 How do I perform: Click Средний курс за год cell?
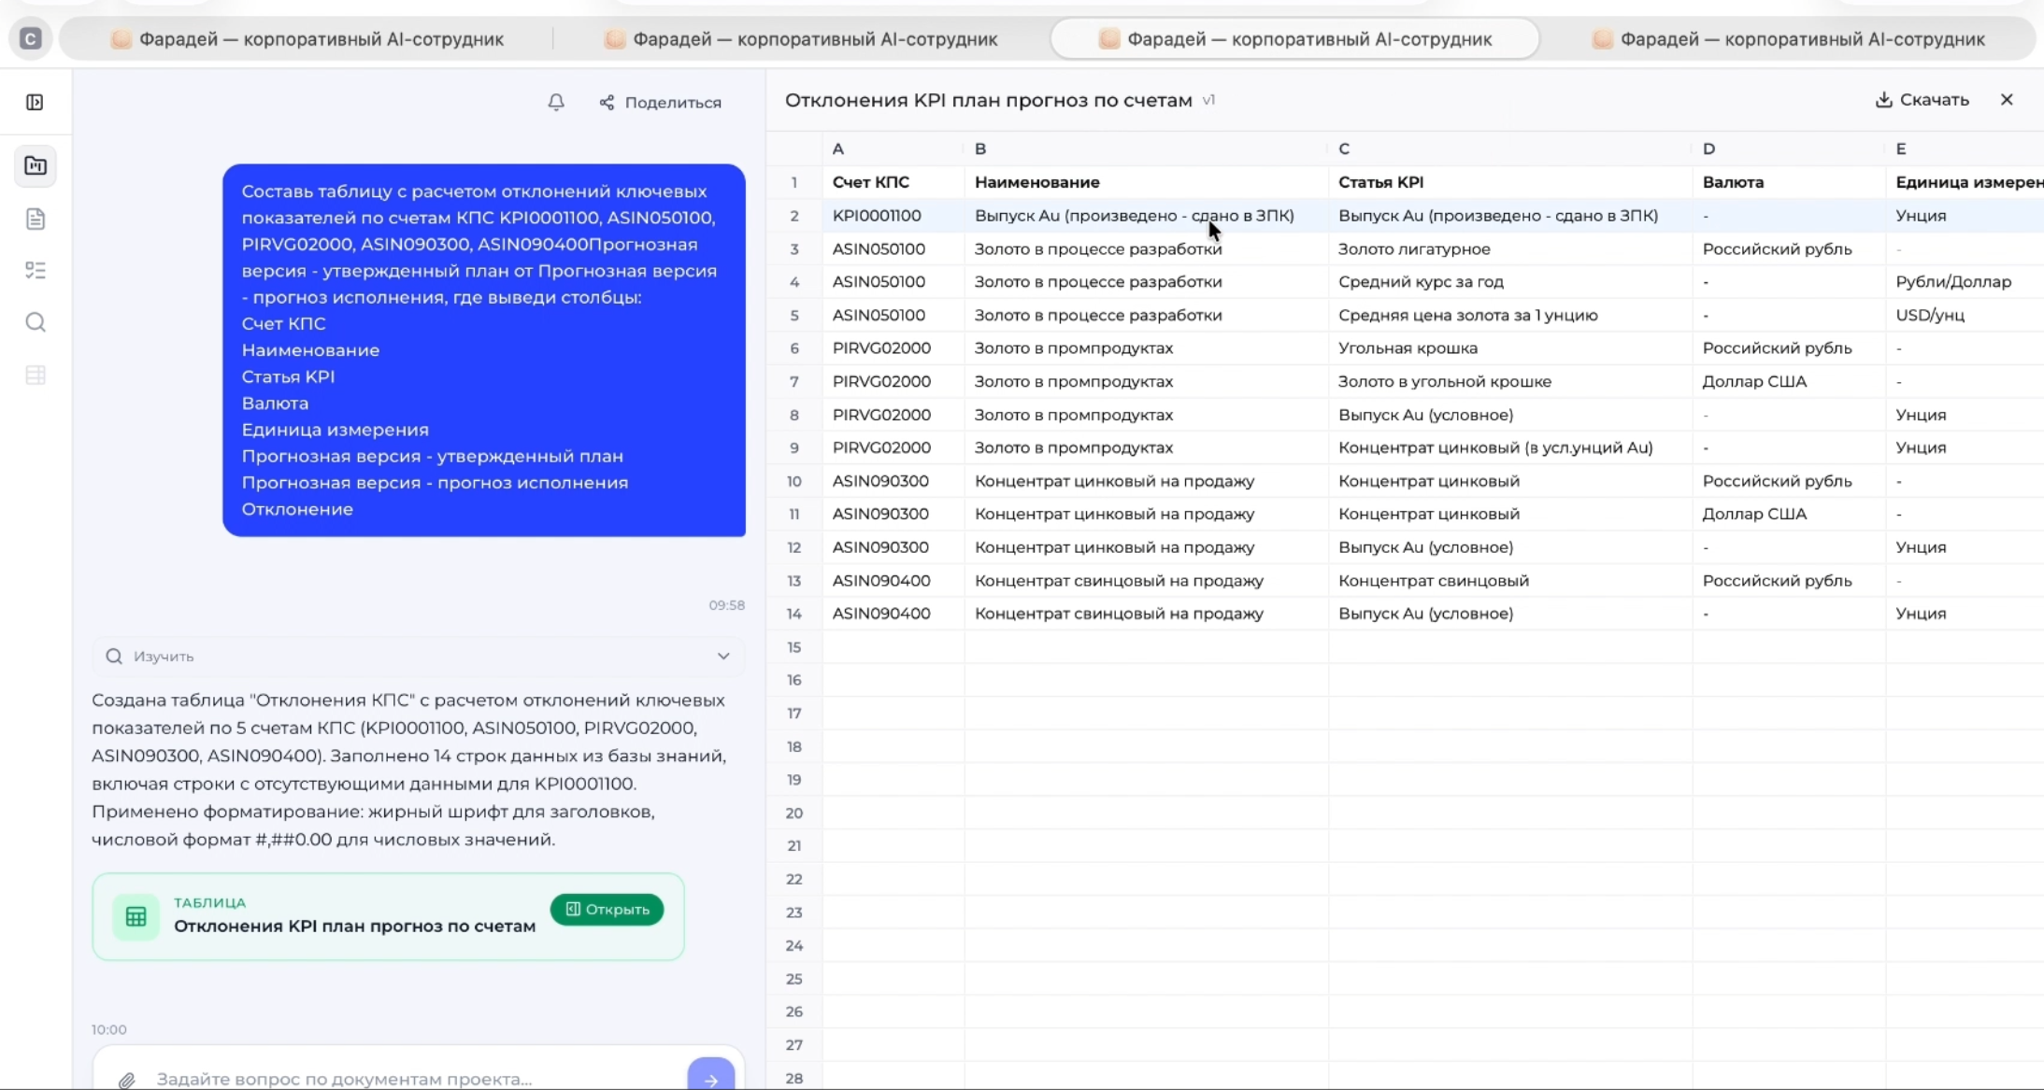tap(1510, 282)
